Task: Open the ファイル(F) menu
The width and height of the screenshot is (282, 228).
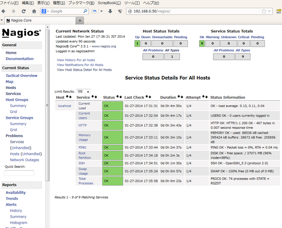Action: (x=9, y=3)
